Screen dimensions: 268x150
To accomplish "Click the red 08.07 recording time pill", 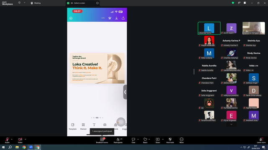I will pos(77,11).
